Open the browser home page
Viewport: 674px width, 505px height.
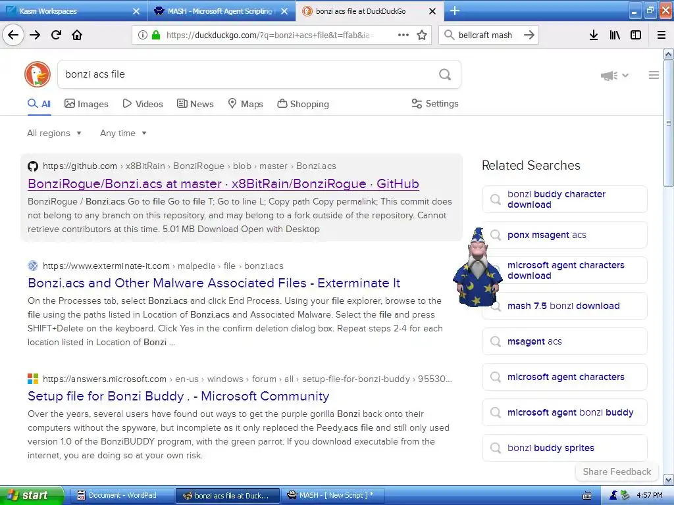tap(77, 35)
